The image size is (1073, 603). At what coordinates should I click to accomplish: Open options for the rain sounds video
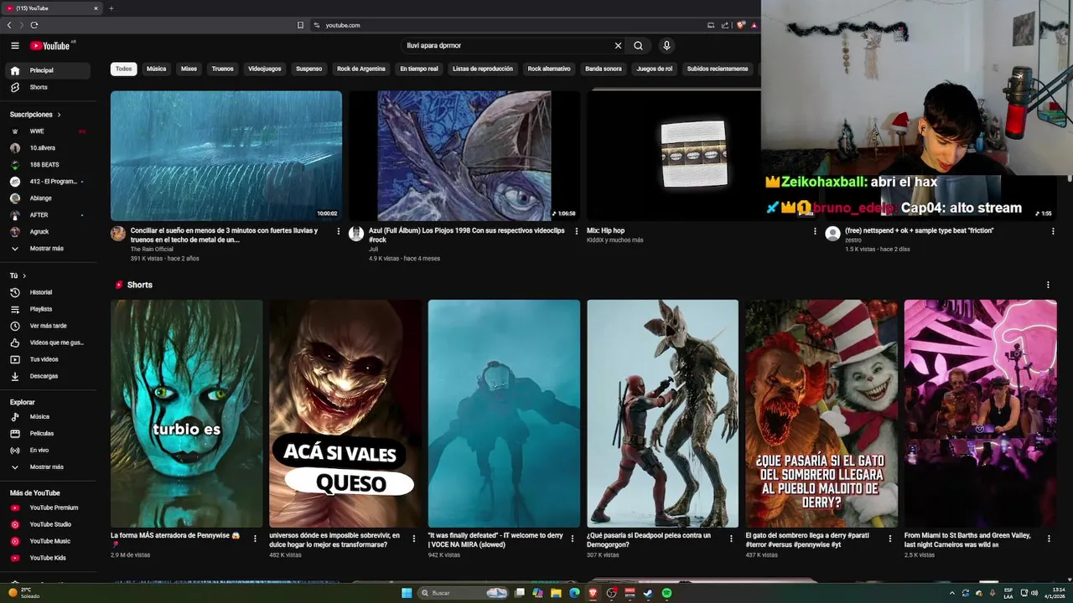tap(339, 231)
